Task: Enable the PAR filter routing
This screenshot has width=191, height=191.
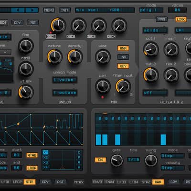Action: (161, 20)
